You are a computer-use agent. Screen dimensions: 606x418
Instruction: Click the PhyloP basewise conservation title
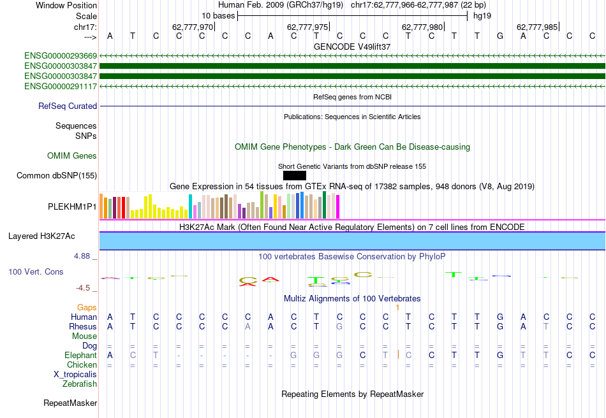[352, 257]
